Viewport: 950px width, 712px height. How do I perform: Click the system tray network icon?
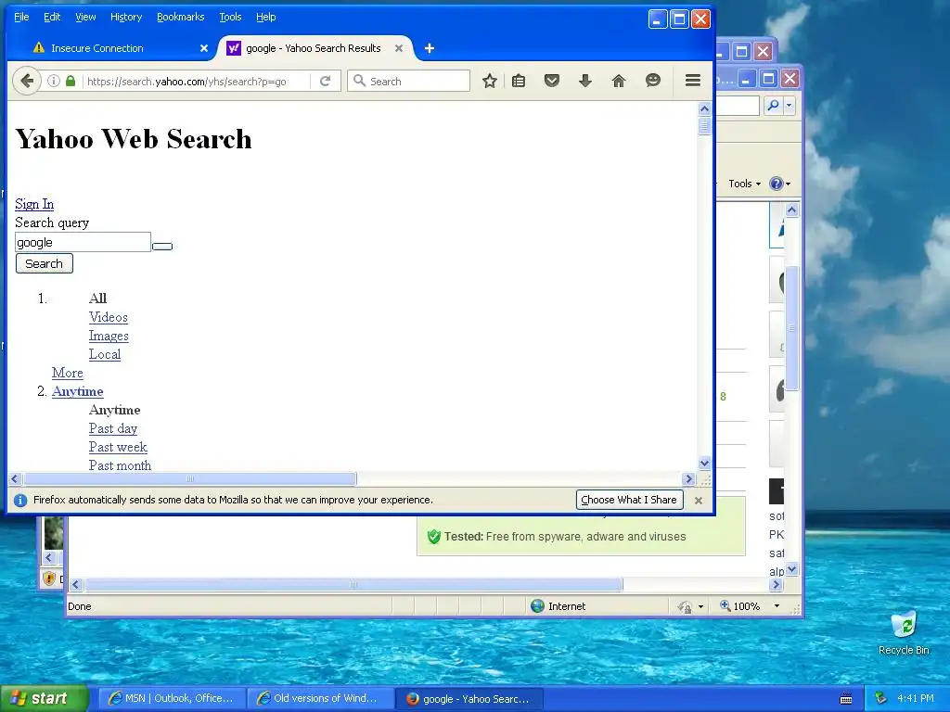point(880,698)
